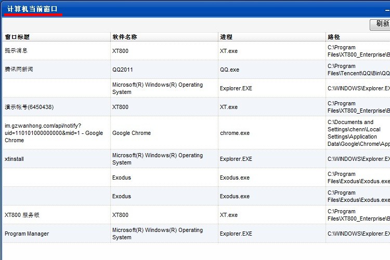Click the Google Chrome software name cell
This screenshot has width=390, height=260.
point(164,133)
